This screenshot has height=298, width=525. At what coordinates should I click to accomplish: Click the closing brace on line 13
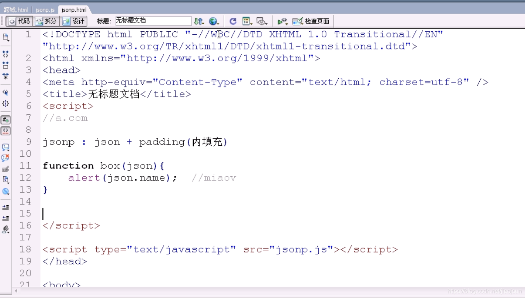45,190
